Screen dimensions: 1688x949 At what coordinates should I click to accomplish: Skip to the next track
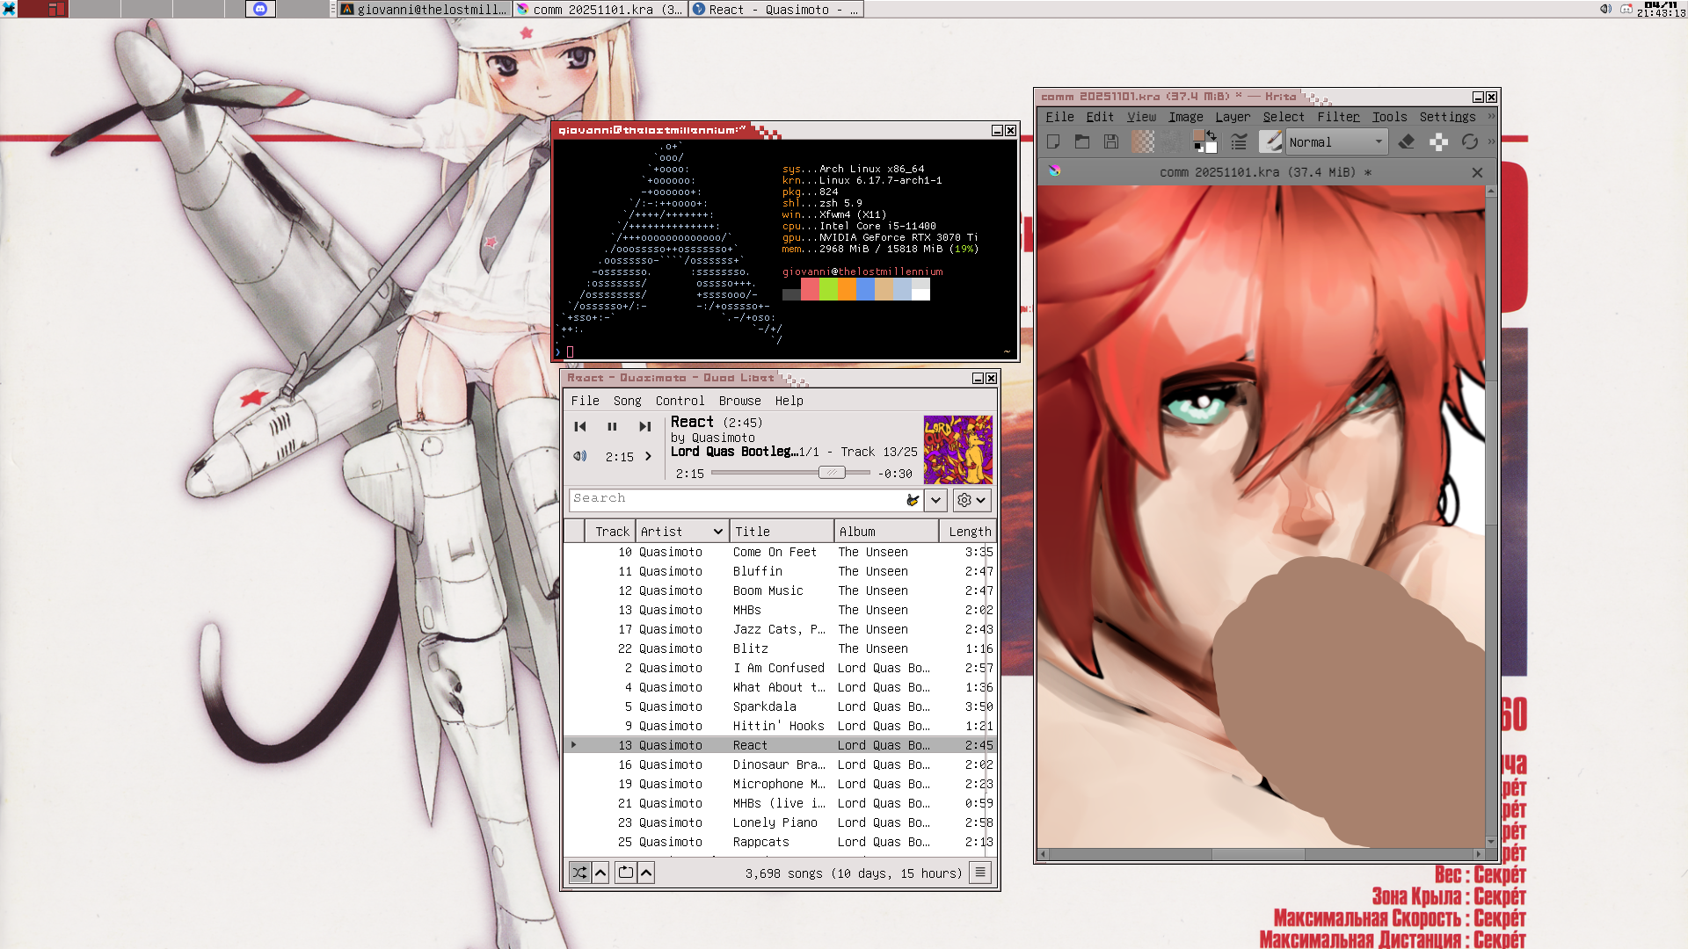[644, 426]
